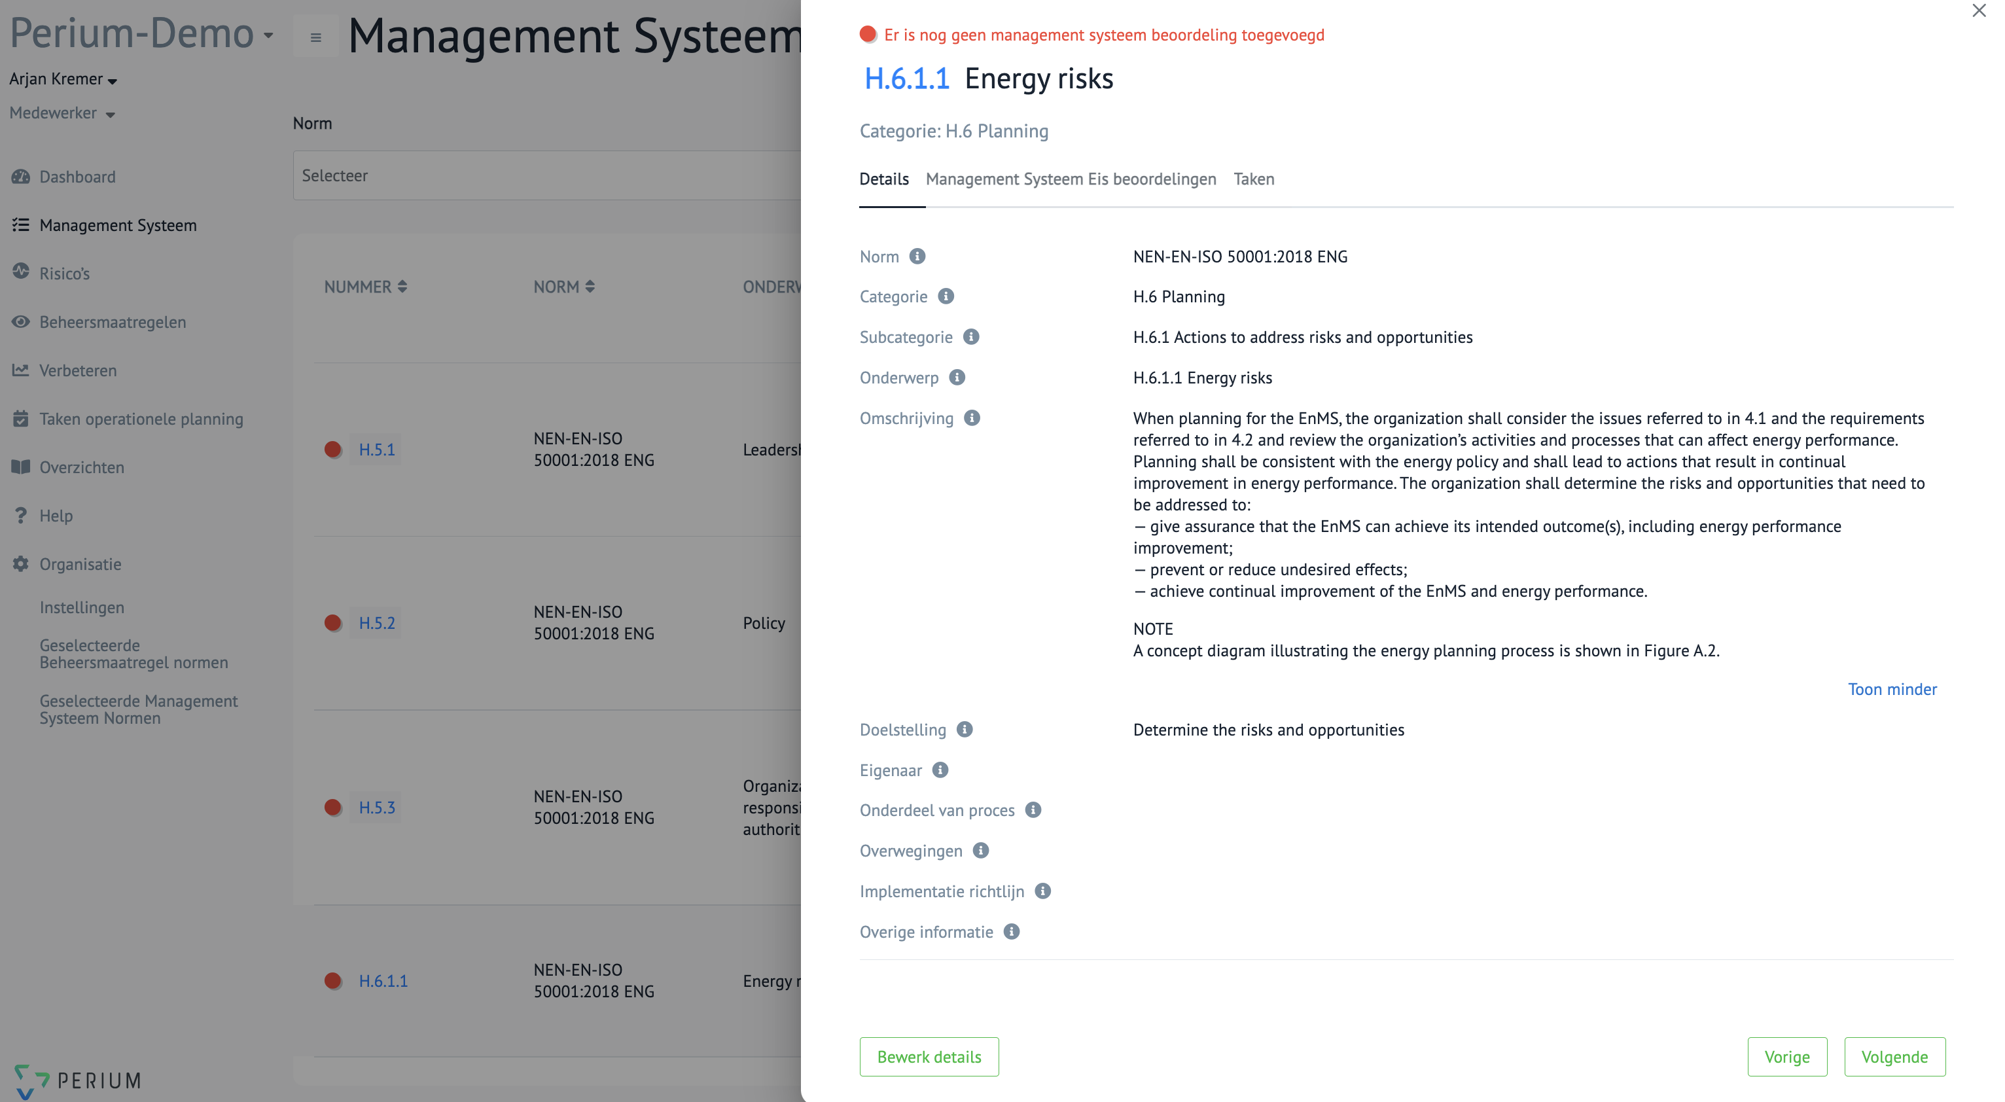Sort table by NUMMER column arrows

tap(402, 287)
